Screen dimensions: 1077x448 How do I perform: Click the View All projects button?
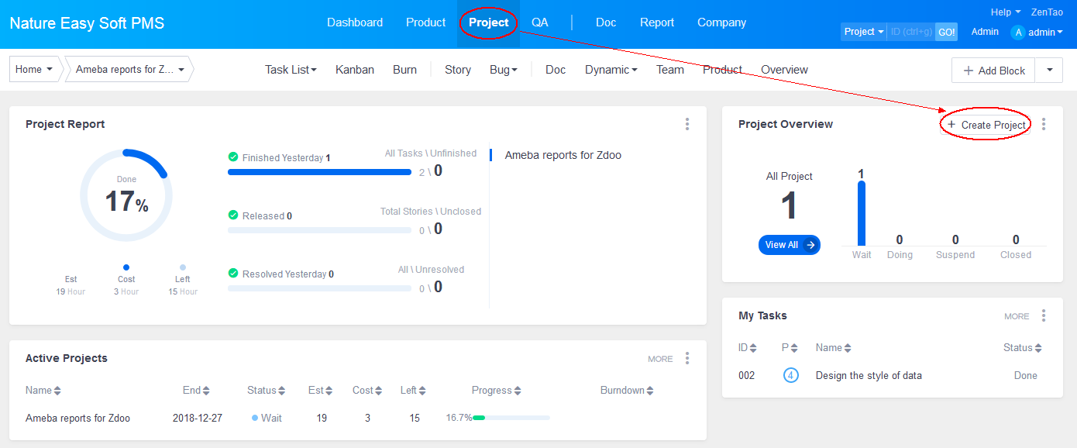point(789,245)
